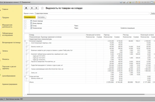Click the Склад filter row icon
The width and height of the screenshot is (155, 102).
31,25
